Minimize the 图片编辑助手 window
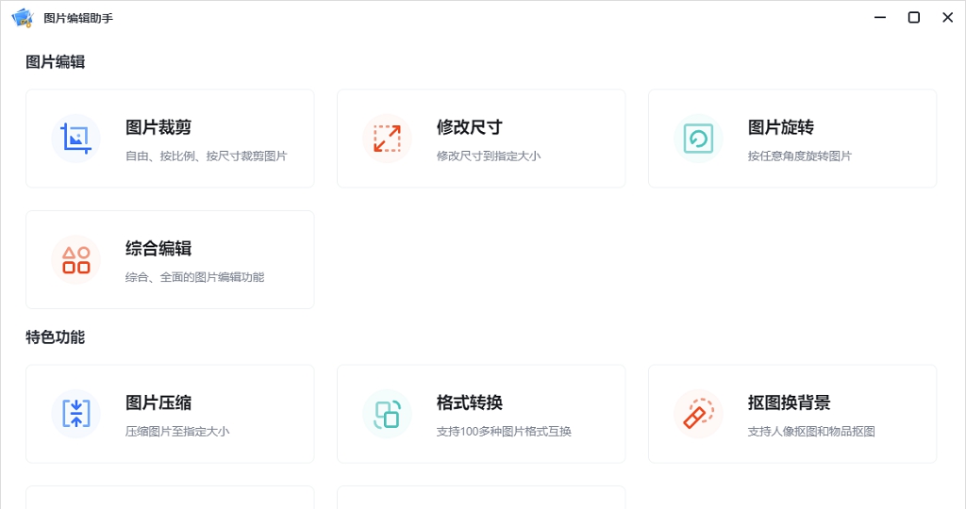 (880, 17)
